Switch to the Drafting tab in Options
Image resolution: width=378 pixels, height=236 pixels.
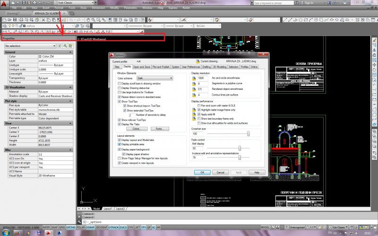click(206, 67)
